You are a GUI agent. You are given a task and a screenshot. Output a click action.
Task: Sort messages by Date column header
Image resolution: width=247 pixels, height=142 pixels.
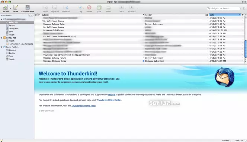pyautogui.click(x=225, y=15)
